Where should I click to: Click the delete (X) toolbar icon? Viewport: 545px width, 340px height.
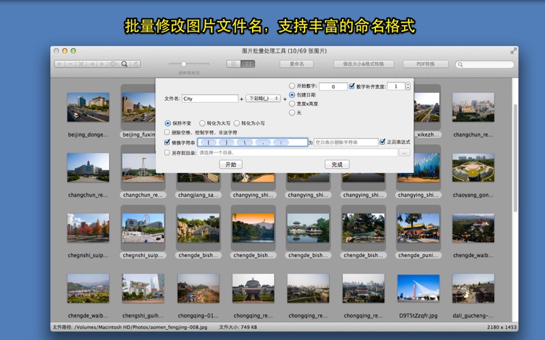coord(81,64)
